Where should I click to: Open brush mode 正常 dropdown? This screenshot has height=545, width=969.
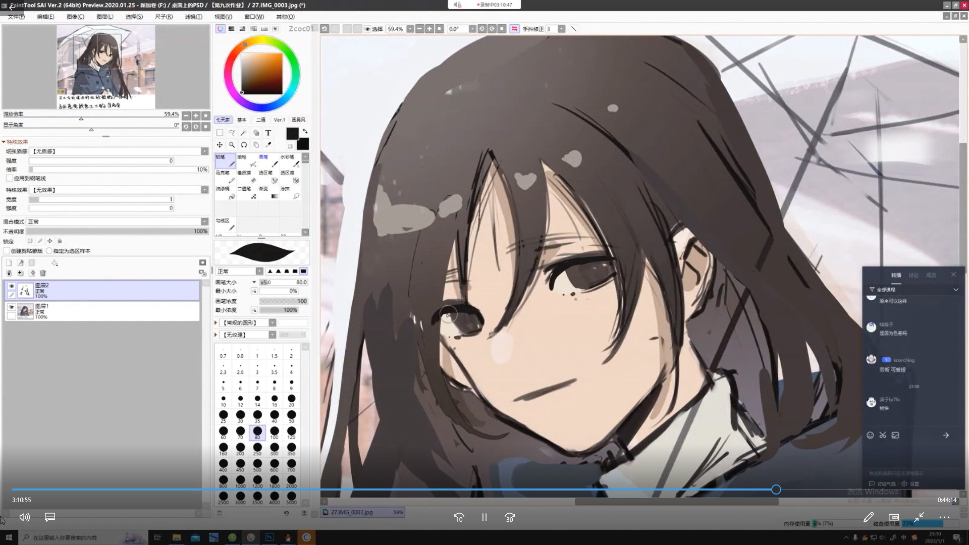point(259,271)
